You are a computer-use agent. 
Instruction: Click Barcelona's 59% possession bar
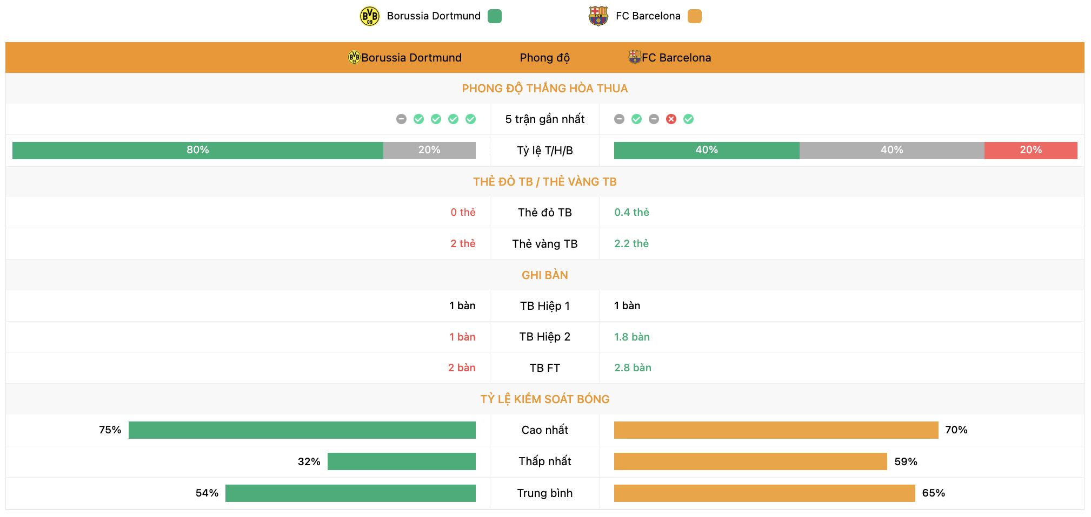[750, 461]
